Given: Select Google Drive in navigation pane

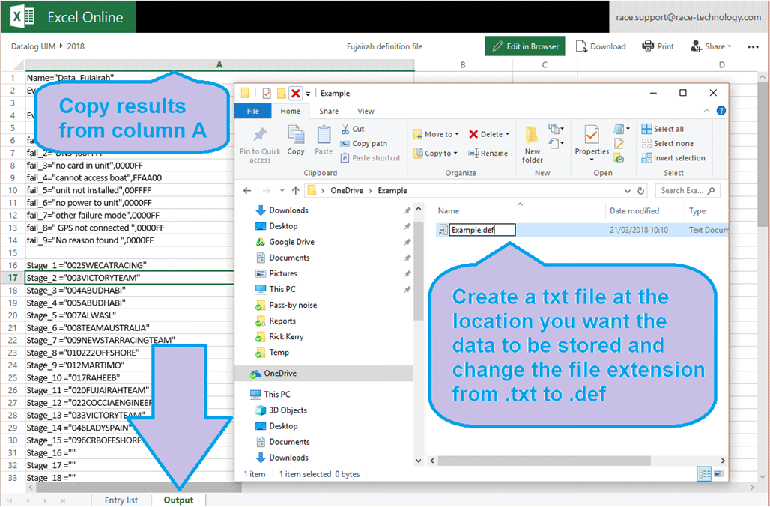Looking at the screenshot, I should (291, 242).
